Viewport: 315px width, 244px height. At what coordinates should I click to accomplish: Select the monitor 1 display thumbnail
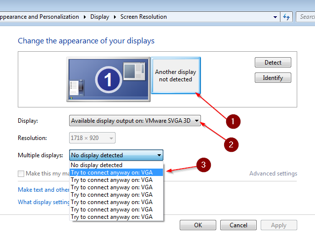[x=109, y=79]
